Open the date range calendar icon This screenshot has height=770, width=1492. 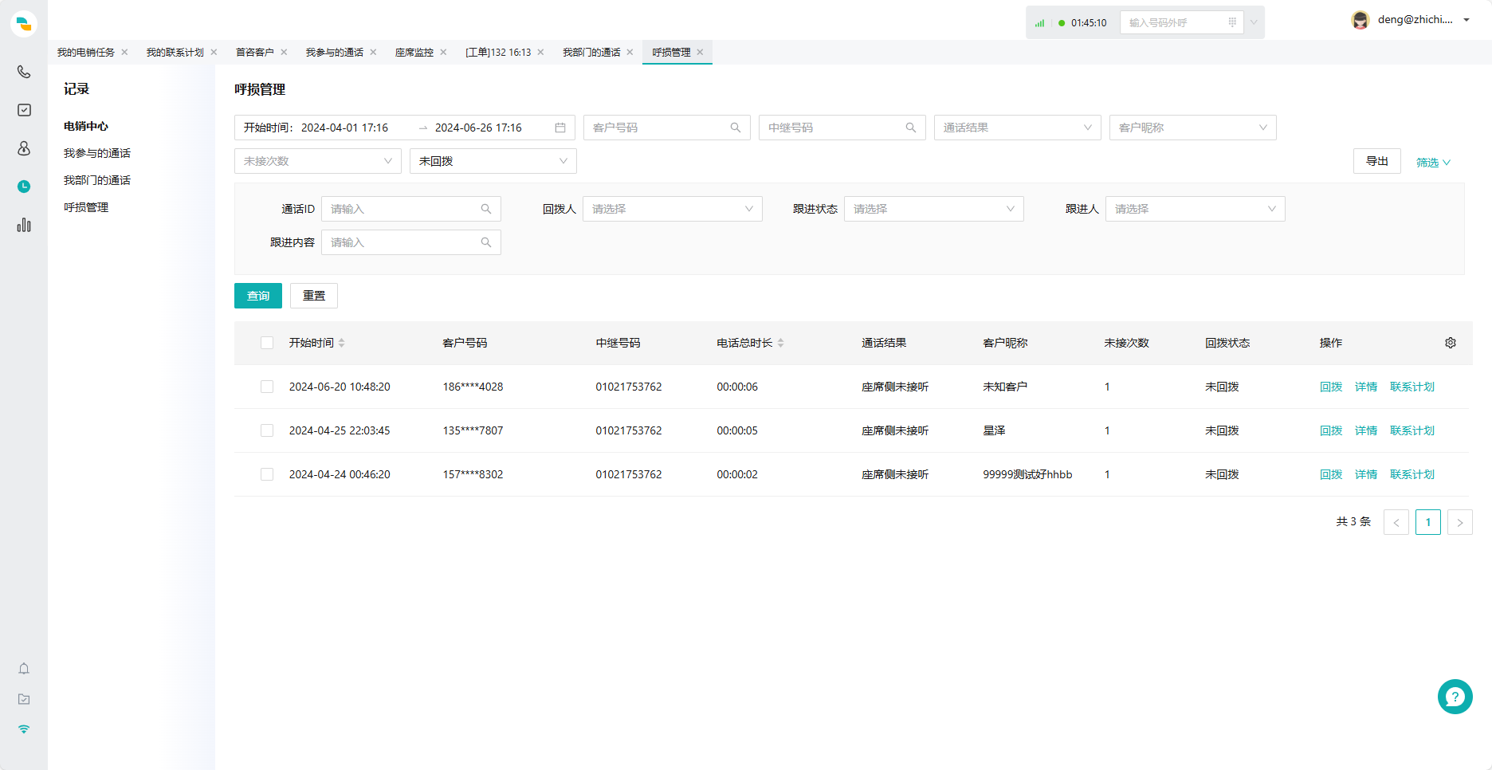click(x=560, y=128)
